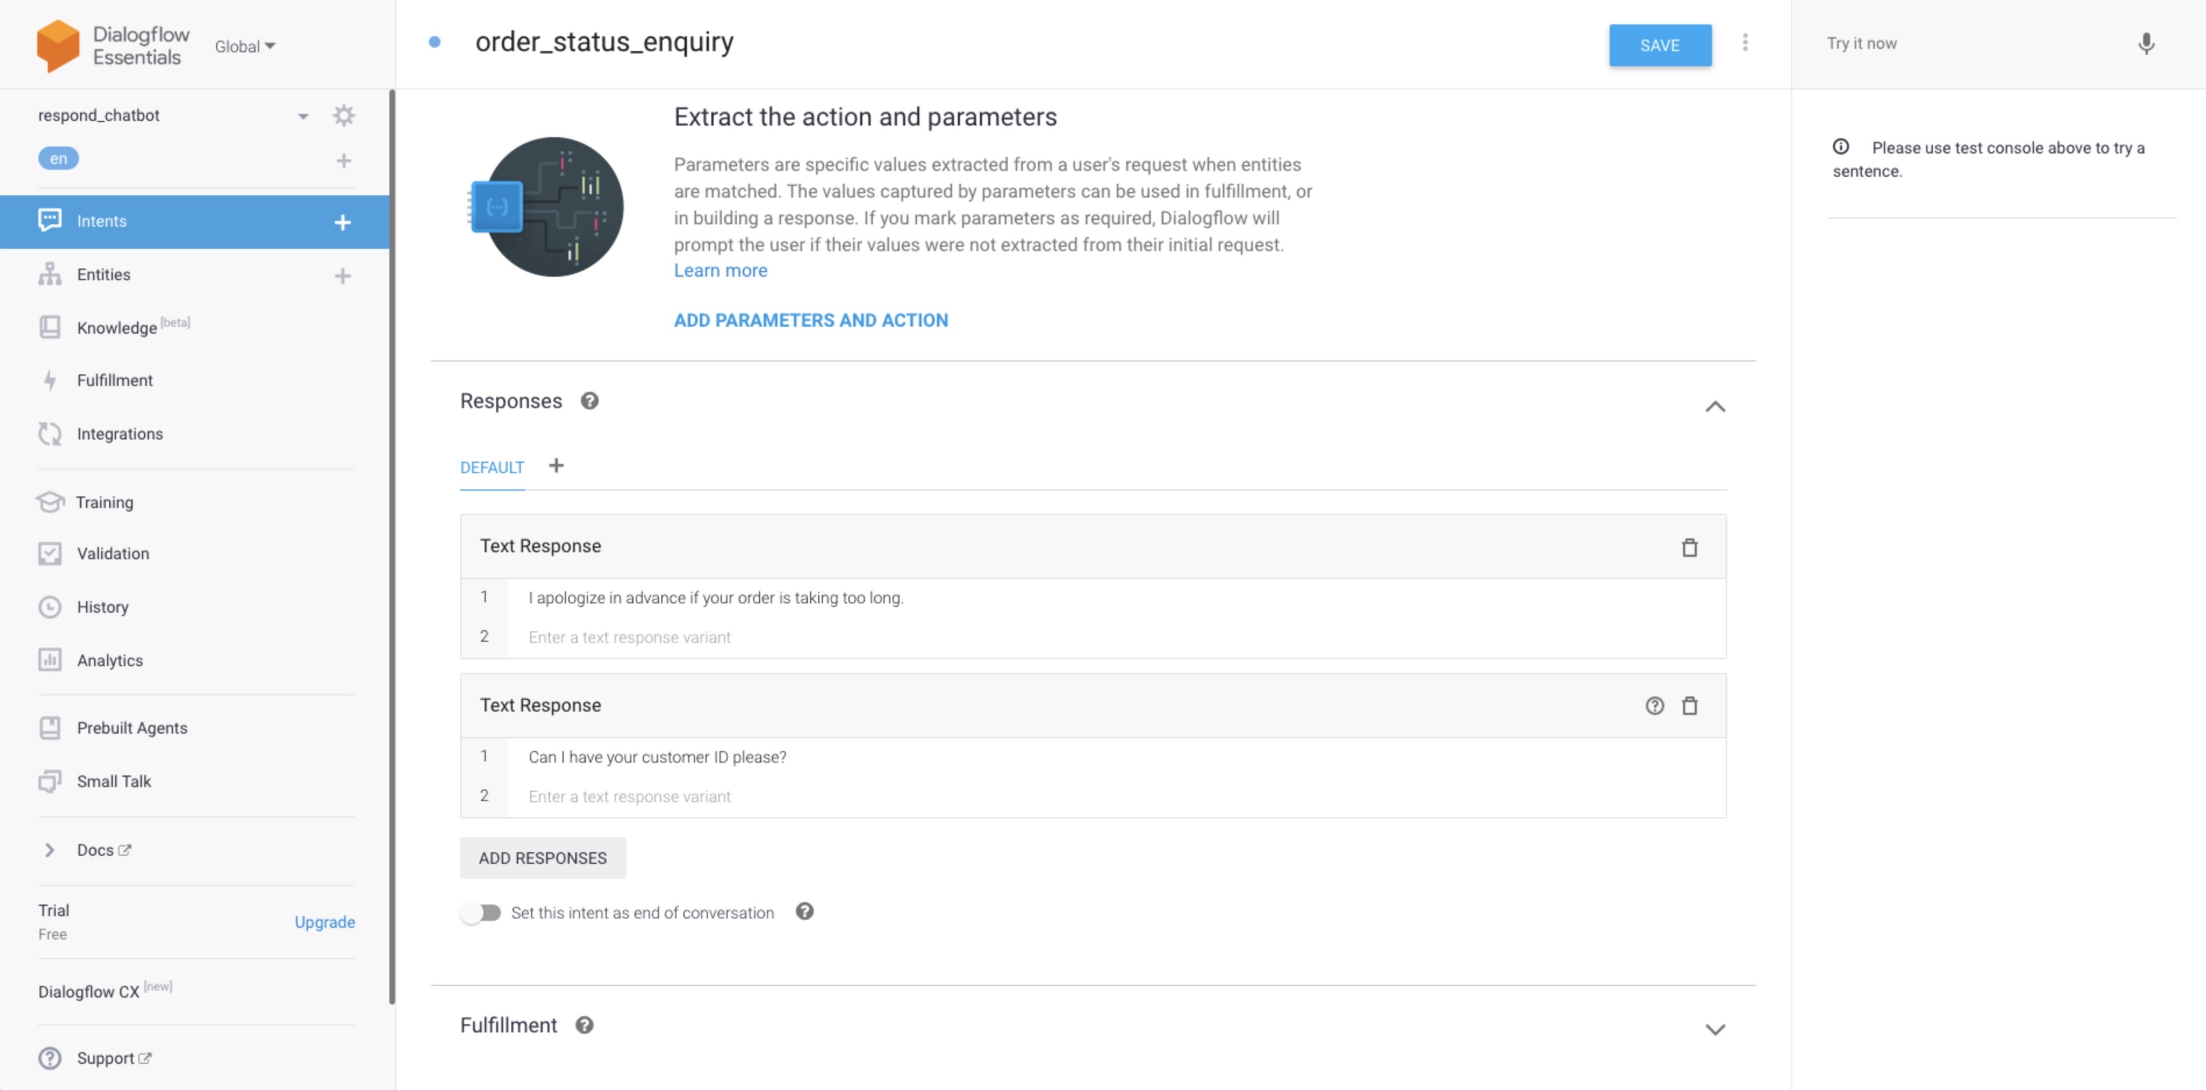Select the DEFAULT responses tab
The image size is (2206, 1090).
point(492,468)
